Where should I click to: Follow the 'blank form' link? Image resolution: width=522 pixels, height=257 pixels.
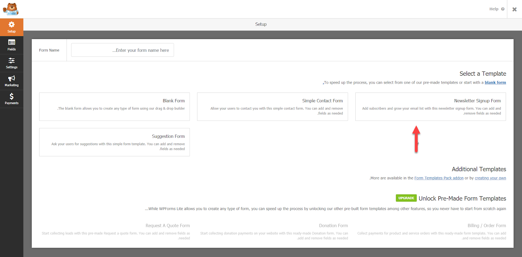(495, 82)
